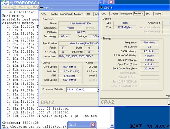
Task: Click the Ext. Family value 0
Action: coord(63,52)
